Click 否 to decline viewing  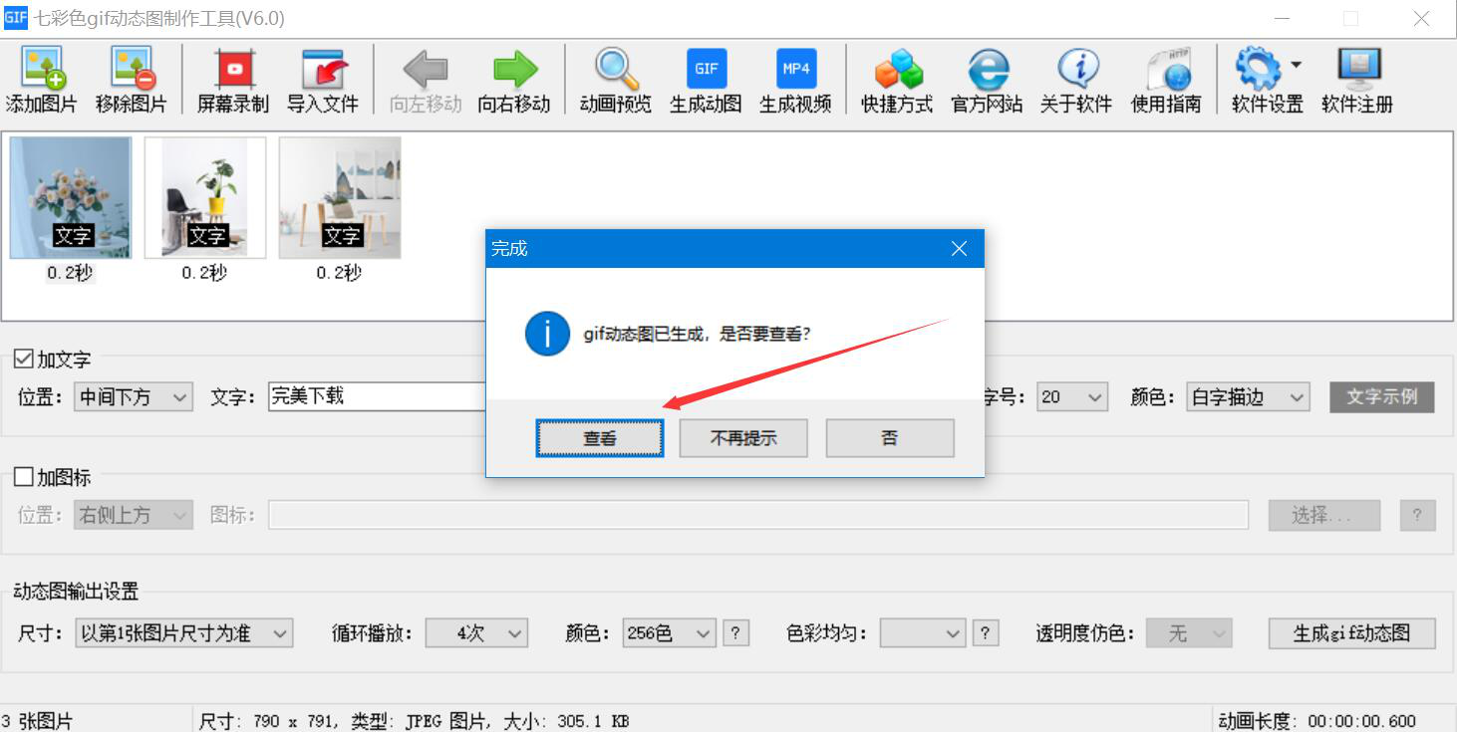point(890,438)
